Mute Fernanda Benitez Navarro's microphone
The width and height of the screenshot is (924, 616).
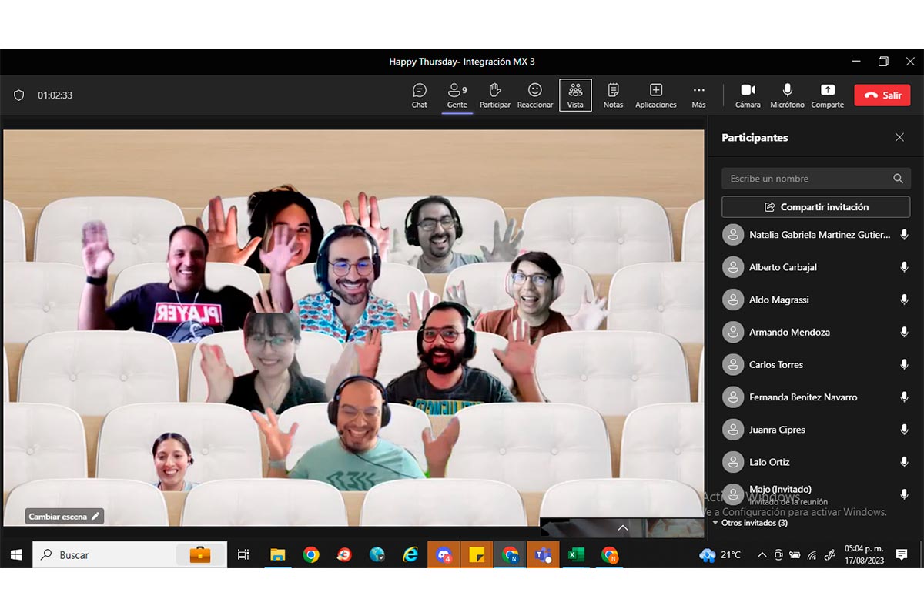pyautogui.click(x=904, y=397)
